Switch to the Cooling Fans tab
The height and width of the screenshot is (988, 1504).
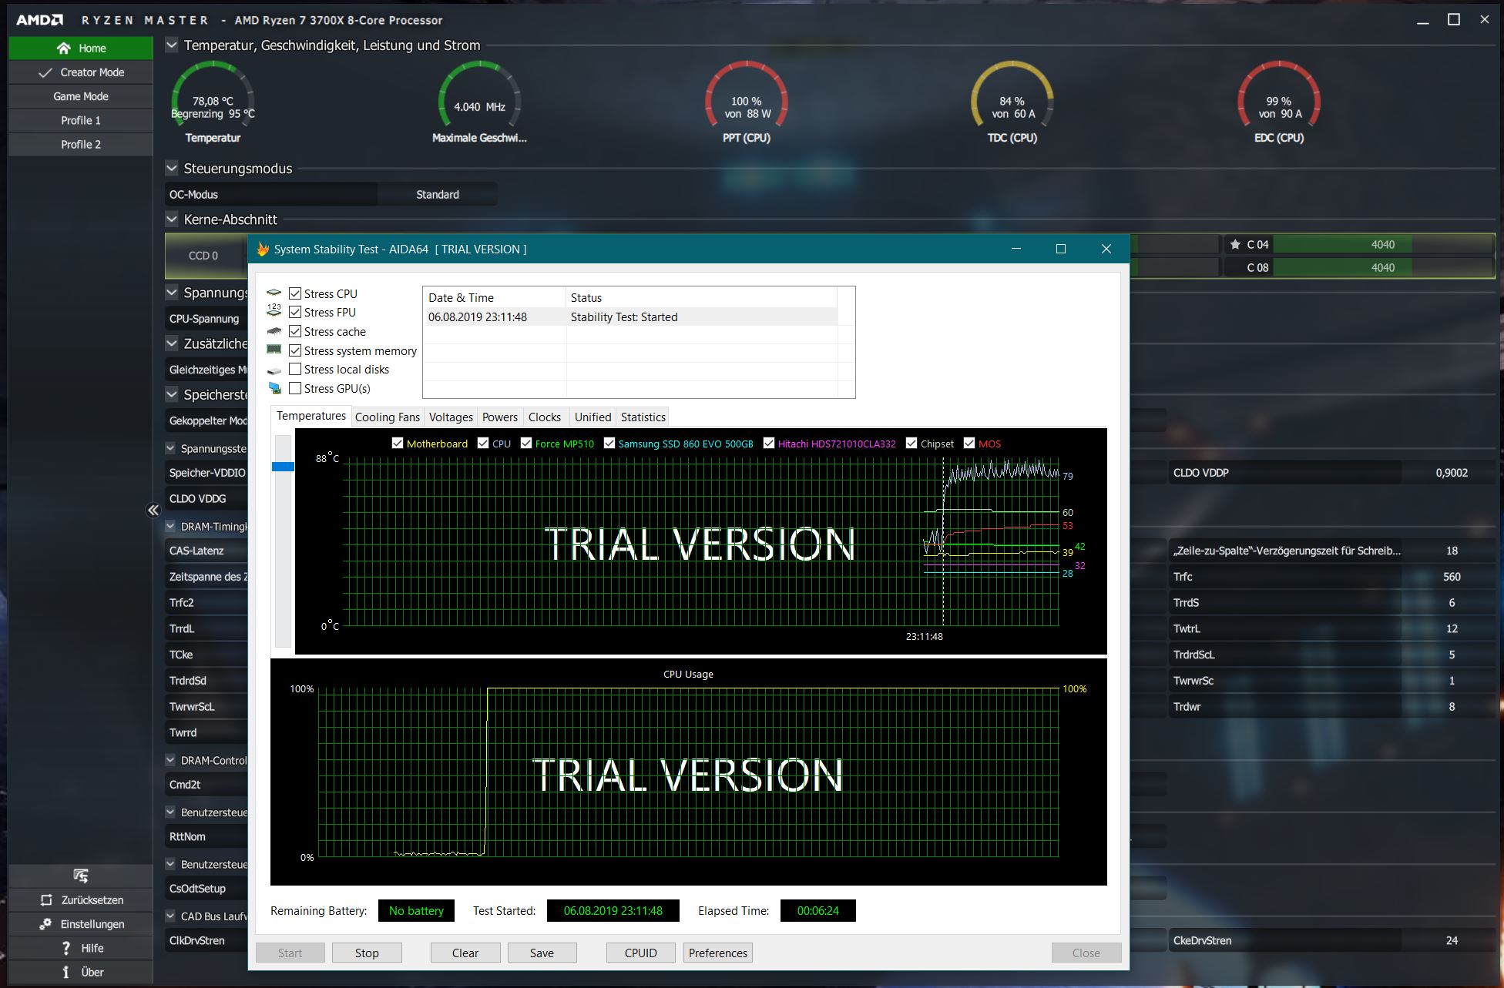coord(387,417)
